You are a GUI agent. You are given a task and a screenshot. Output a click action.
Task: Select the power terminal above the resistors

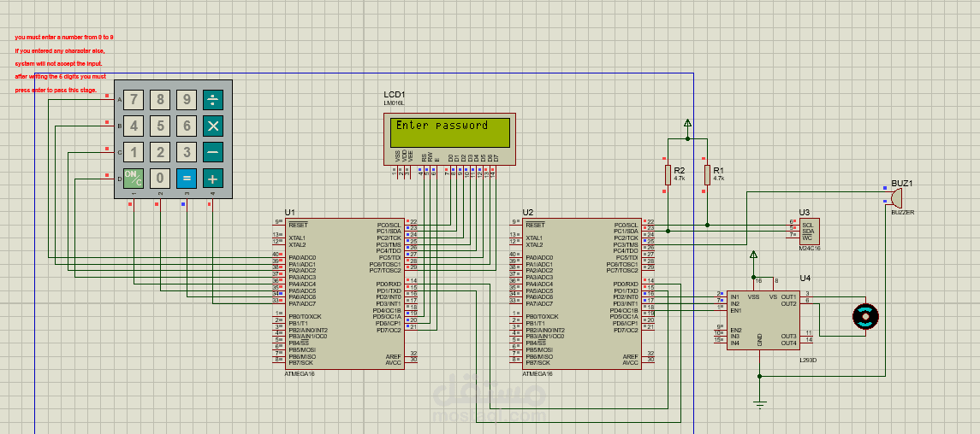tap(687, 123)
